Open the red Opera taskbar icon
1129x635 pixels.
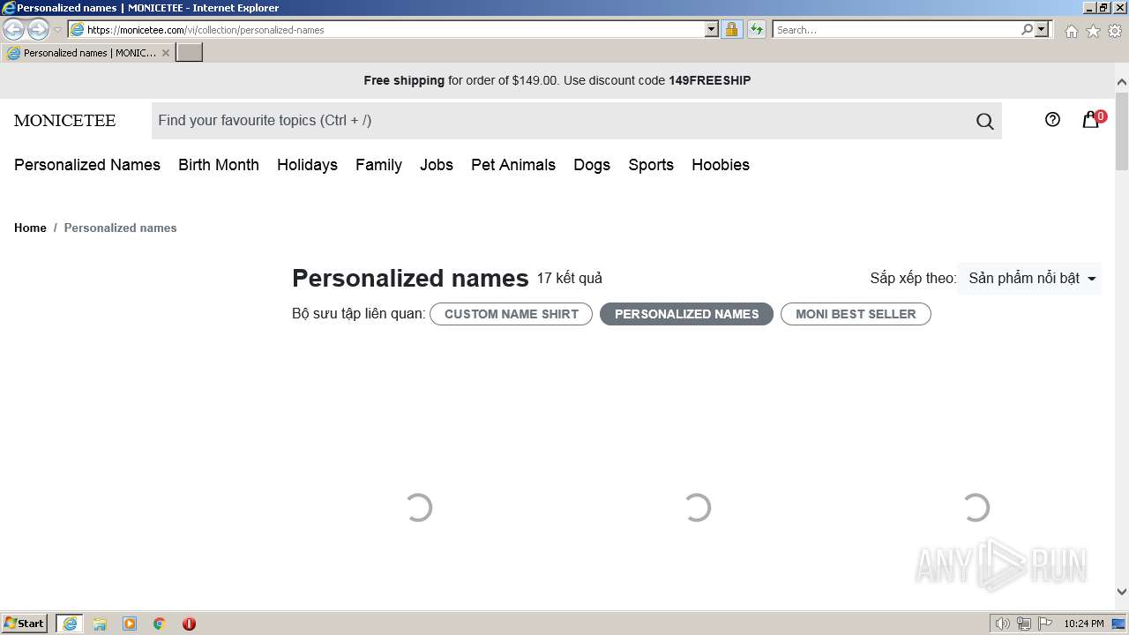[x=189, y=624]
